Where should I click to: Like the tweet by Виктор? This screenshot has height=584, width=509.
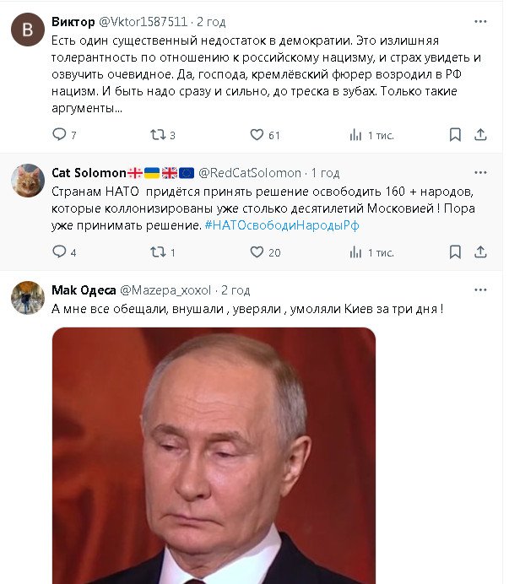coord(257,134)
